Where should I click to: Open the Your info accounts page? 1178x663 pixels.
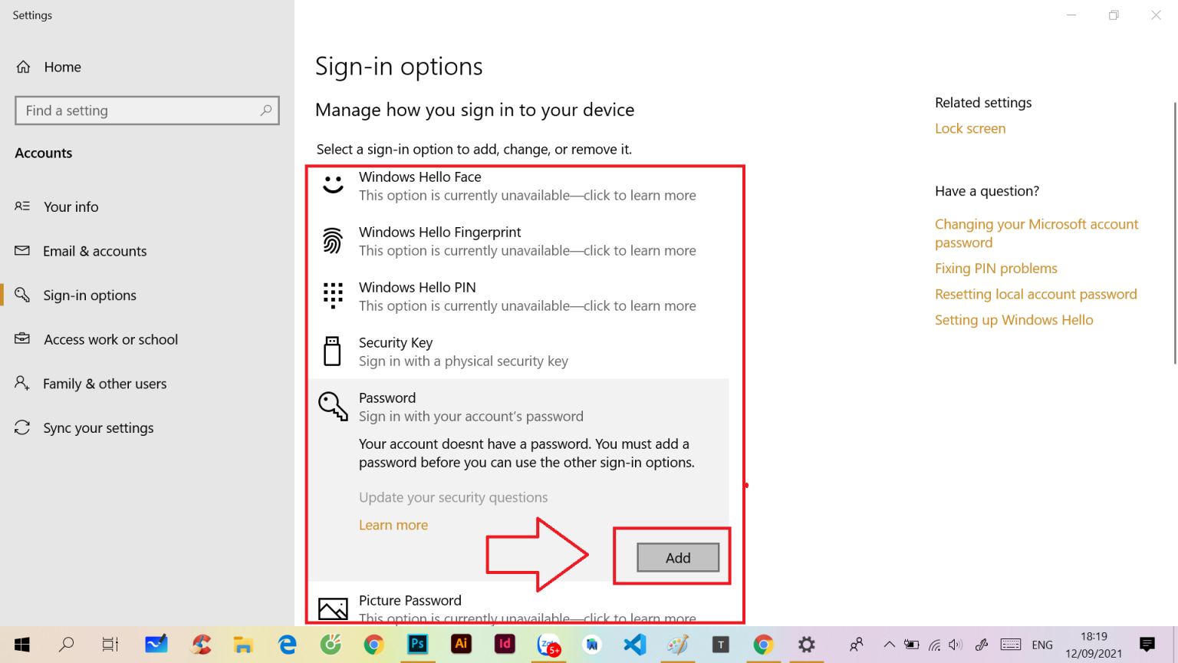[71, 206]
